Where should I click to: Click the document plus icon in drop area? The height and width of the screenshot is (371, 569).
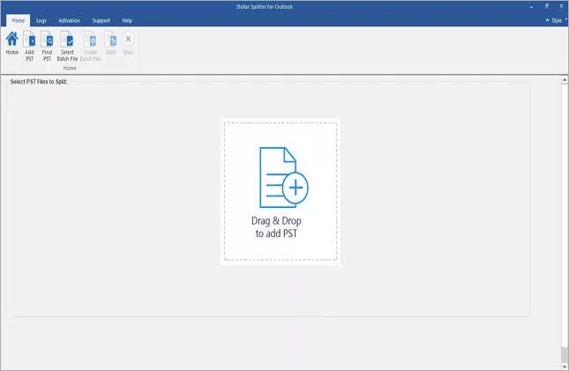pos(281,176)
